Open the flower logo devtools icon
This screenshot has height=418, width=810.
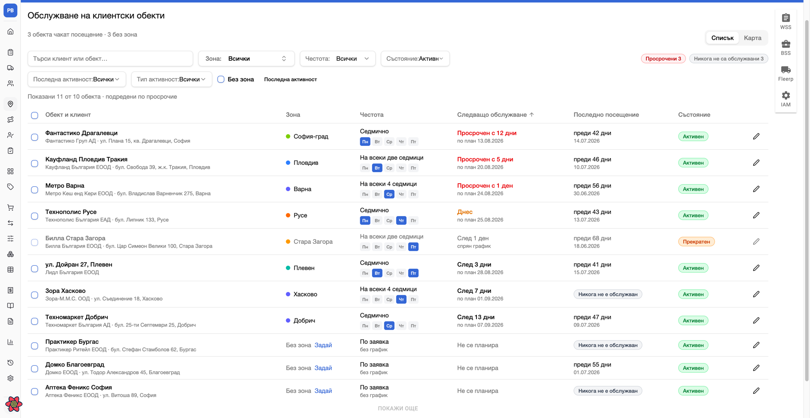click(x=14, y=404)
